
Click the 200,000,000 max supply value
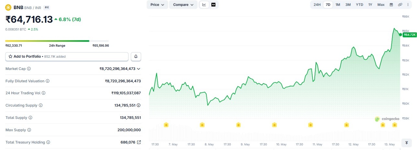click(129, 130)
